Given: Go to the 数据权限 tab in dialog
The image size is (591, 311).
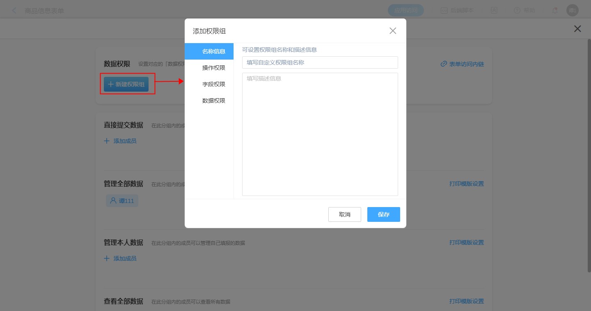Looking at the screenshot, I should (209, 101).
